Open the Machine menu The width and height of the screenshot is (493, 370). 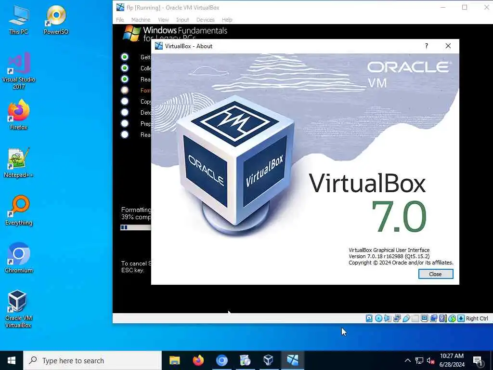[x=141, y=19]
